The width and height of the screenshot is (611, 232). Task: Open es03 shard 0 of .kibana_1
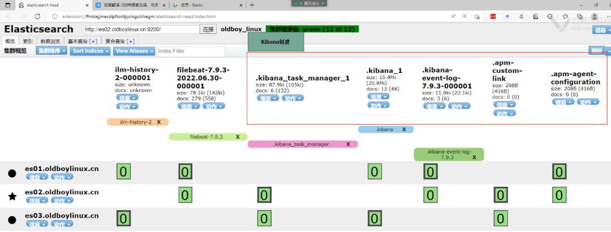(x=374, y=219)
